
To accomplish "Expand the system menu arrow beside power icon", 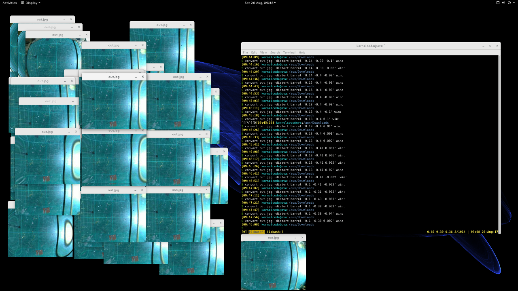I will [514, 3].
